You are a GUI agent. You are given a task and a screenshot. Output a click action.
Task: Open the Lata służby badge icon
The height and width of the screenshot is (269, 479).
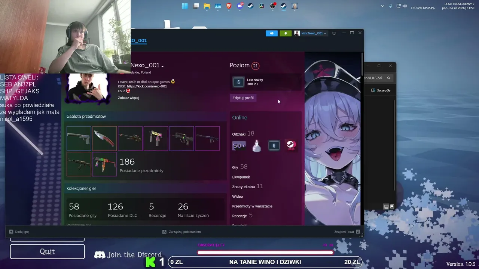click(238, 82)
